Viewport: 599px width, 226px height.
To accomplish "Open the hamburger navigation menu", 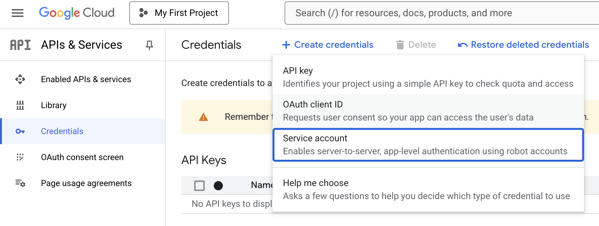I will [x=18, y=13].
